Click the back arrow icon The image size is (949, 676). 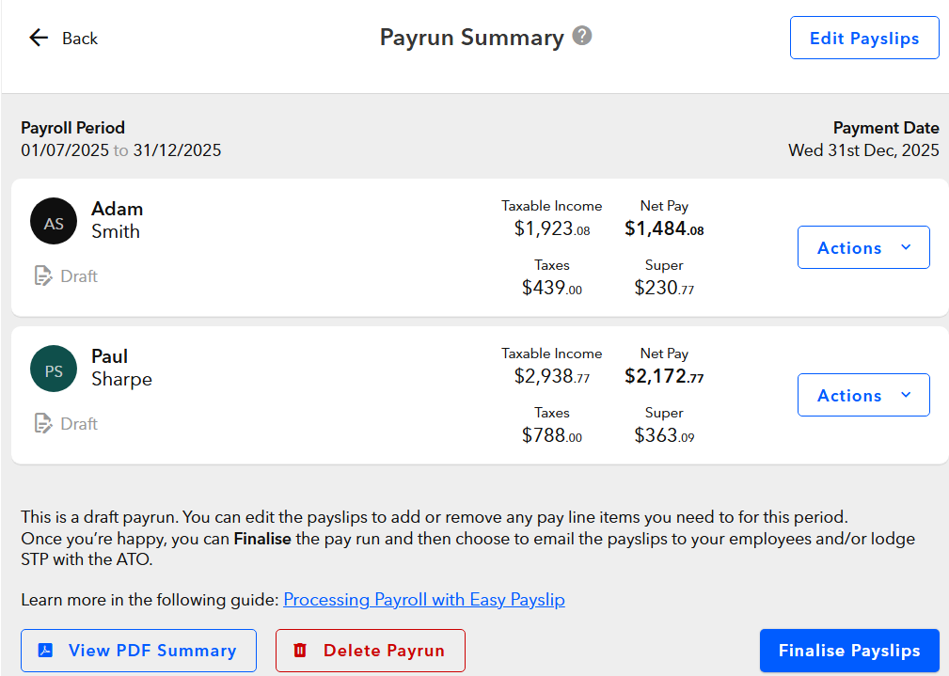(x=38, y=37)
